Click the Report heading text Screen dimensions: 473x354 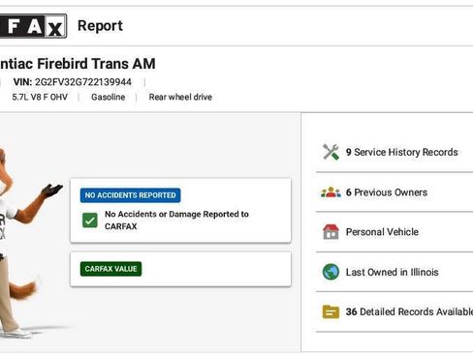[x=100, y=26]
